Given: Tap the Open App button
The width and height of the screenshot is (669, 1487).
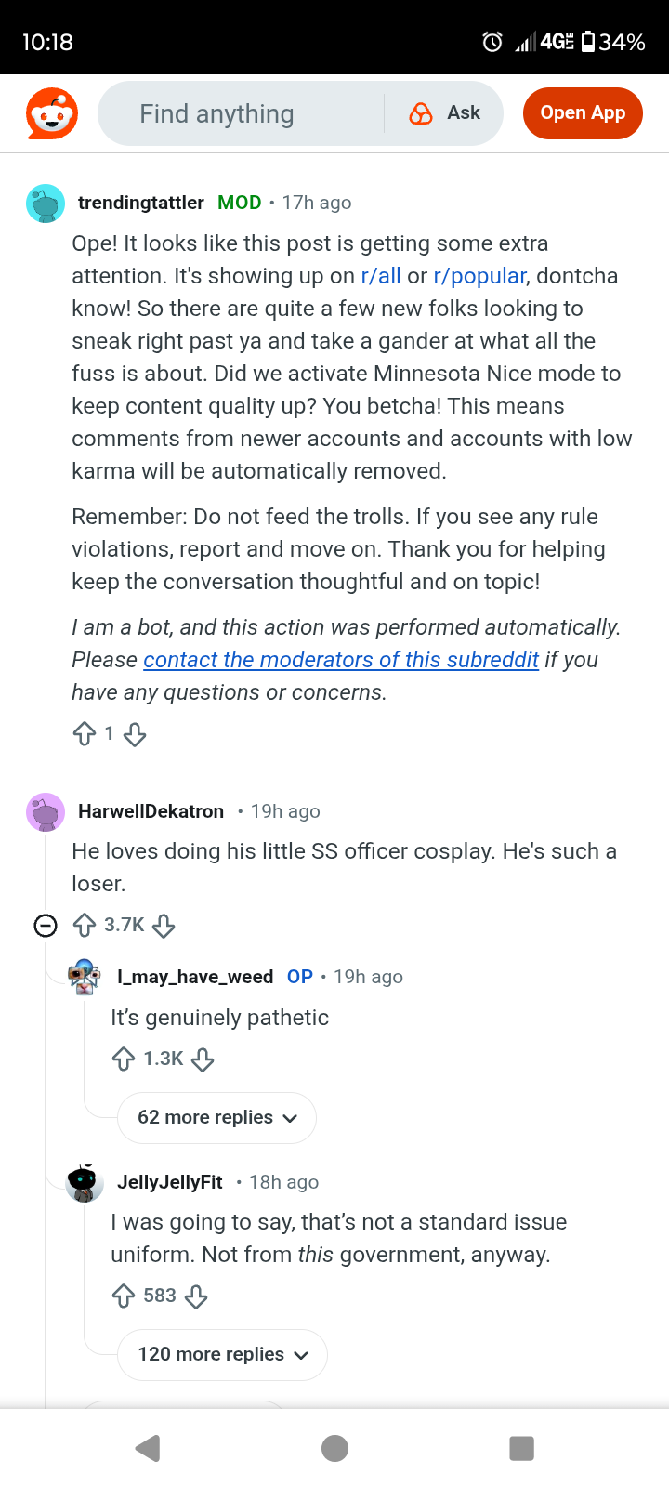Looking at the screenshot, I should pyautogui.click(x=583, y=113).
